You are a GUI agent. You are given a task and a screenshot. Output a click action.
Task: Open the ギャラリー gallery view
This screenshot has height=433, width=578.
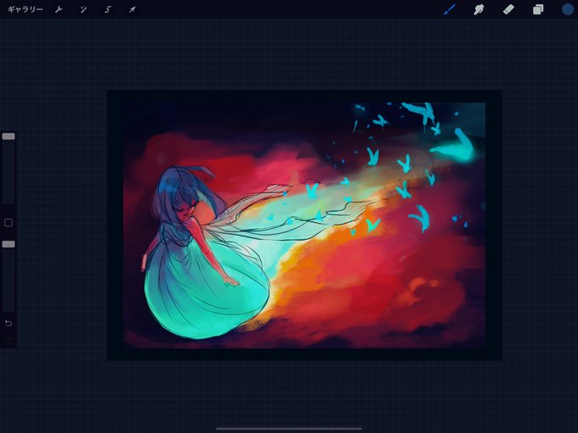(25, 9)
